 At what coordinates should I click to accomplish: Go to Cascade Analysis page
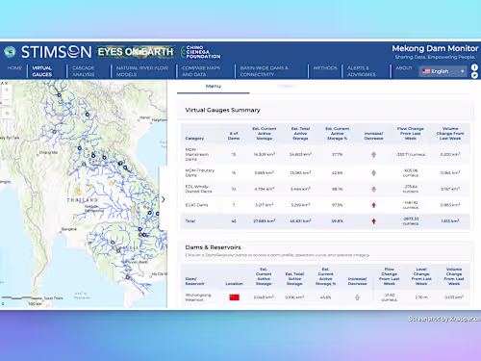tap(84, 71)
